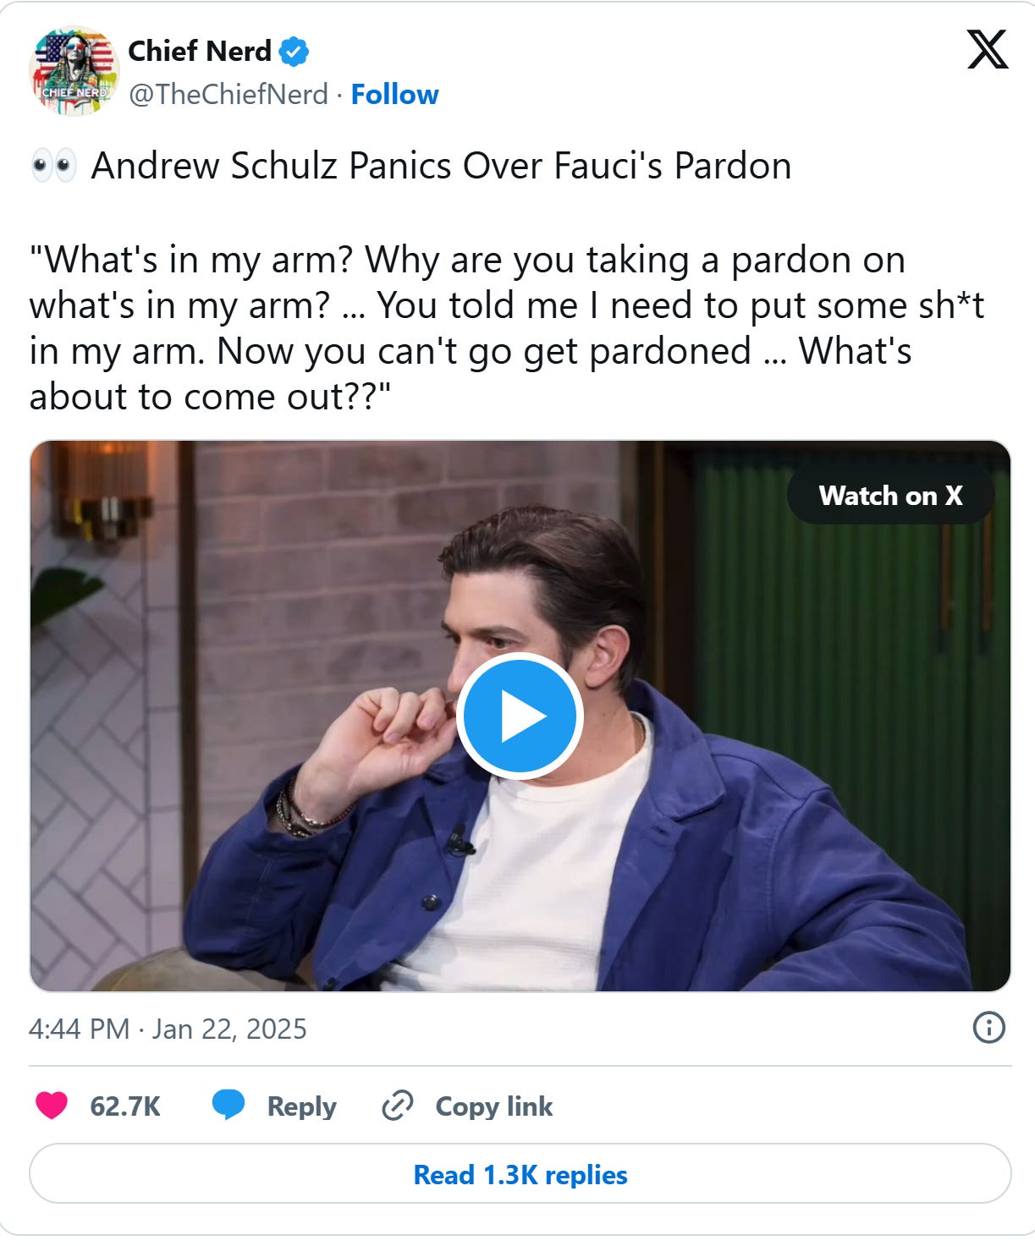Click the eyes emoji in the tweet
Image resolution: width=1035 pixels, height=1246 pixels.
pos(53,166)
